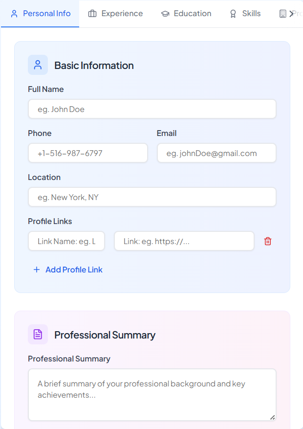303x429 pixels.
Task: Select the award badge icon on Skills tab
Action: coord(233,13)
